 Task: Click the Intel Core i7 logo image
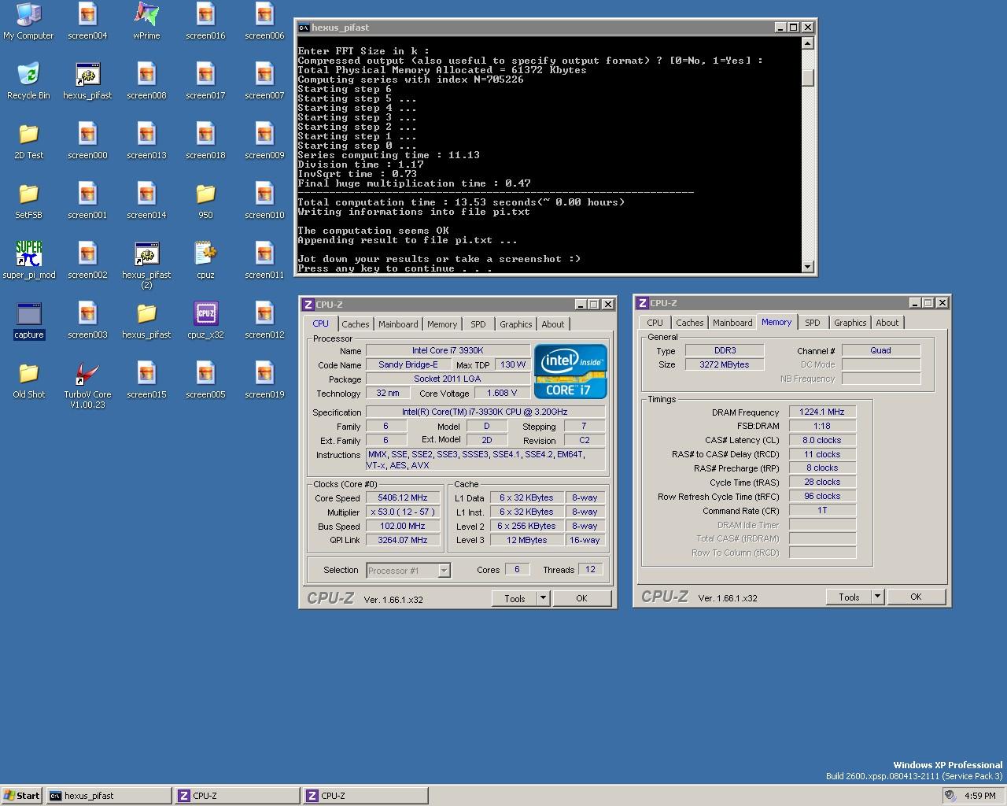(570, 372)
